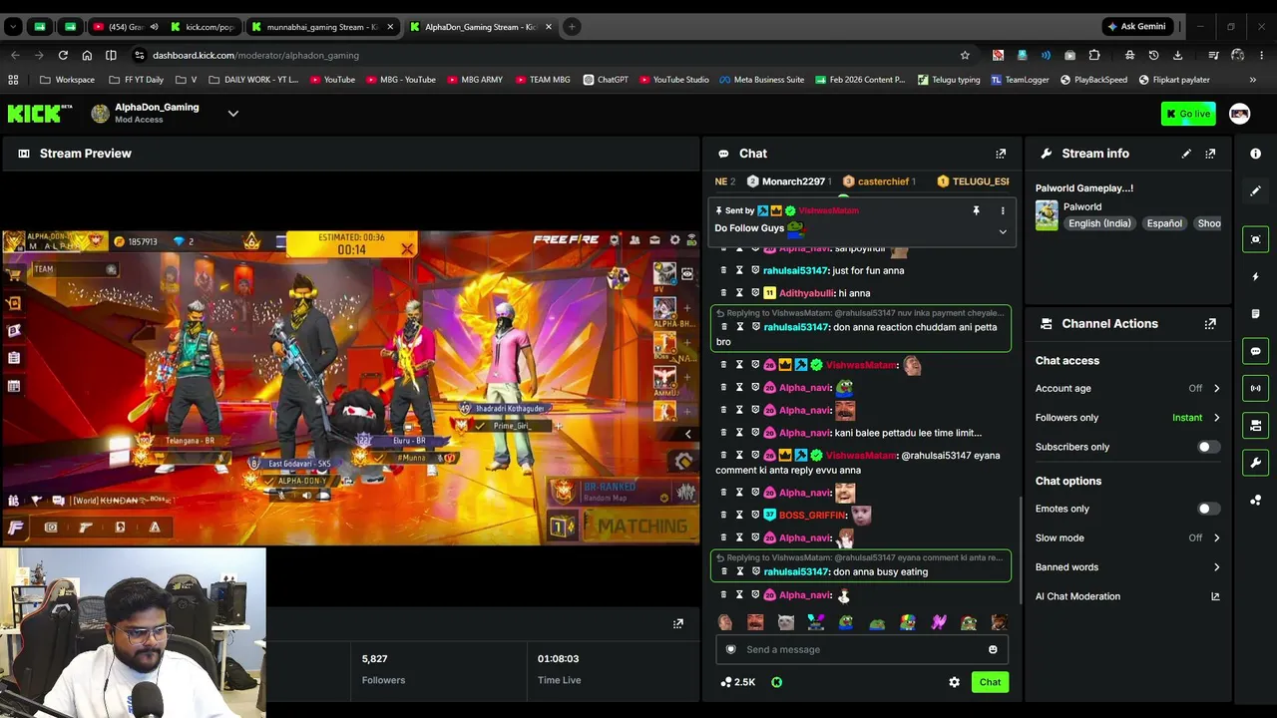Pop out the Channel Actions panel
Viewport: 1277px width, 718px height.
click(x=1210, y=324)
